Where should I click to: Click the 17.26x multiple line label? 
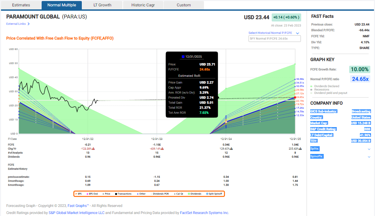[300, 108]
